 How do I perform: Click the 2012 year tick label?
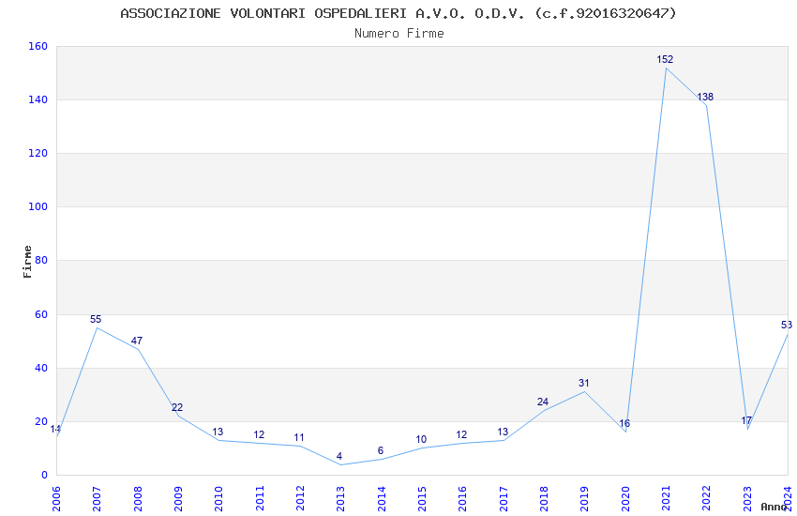(300, 499)
